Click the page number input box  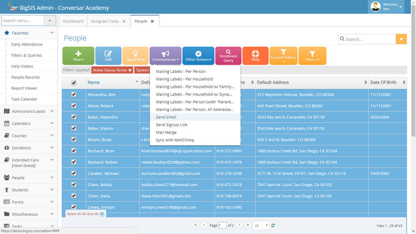pos(222,225)
